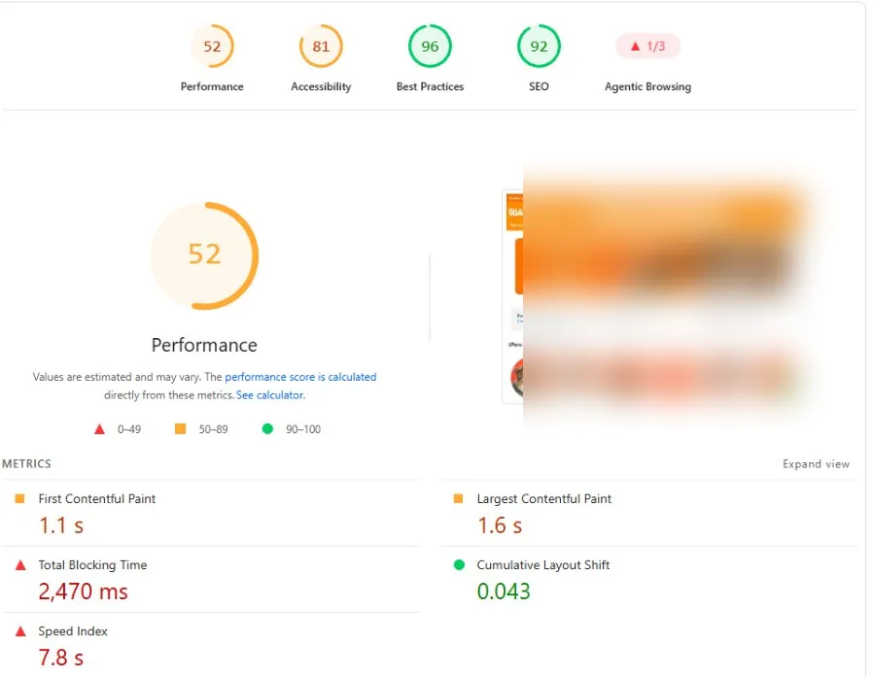Select the Total Blocking Time metric label
Screen dimensions: 873x676
92,564
